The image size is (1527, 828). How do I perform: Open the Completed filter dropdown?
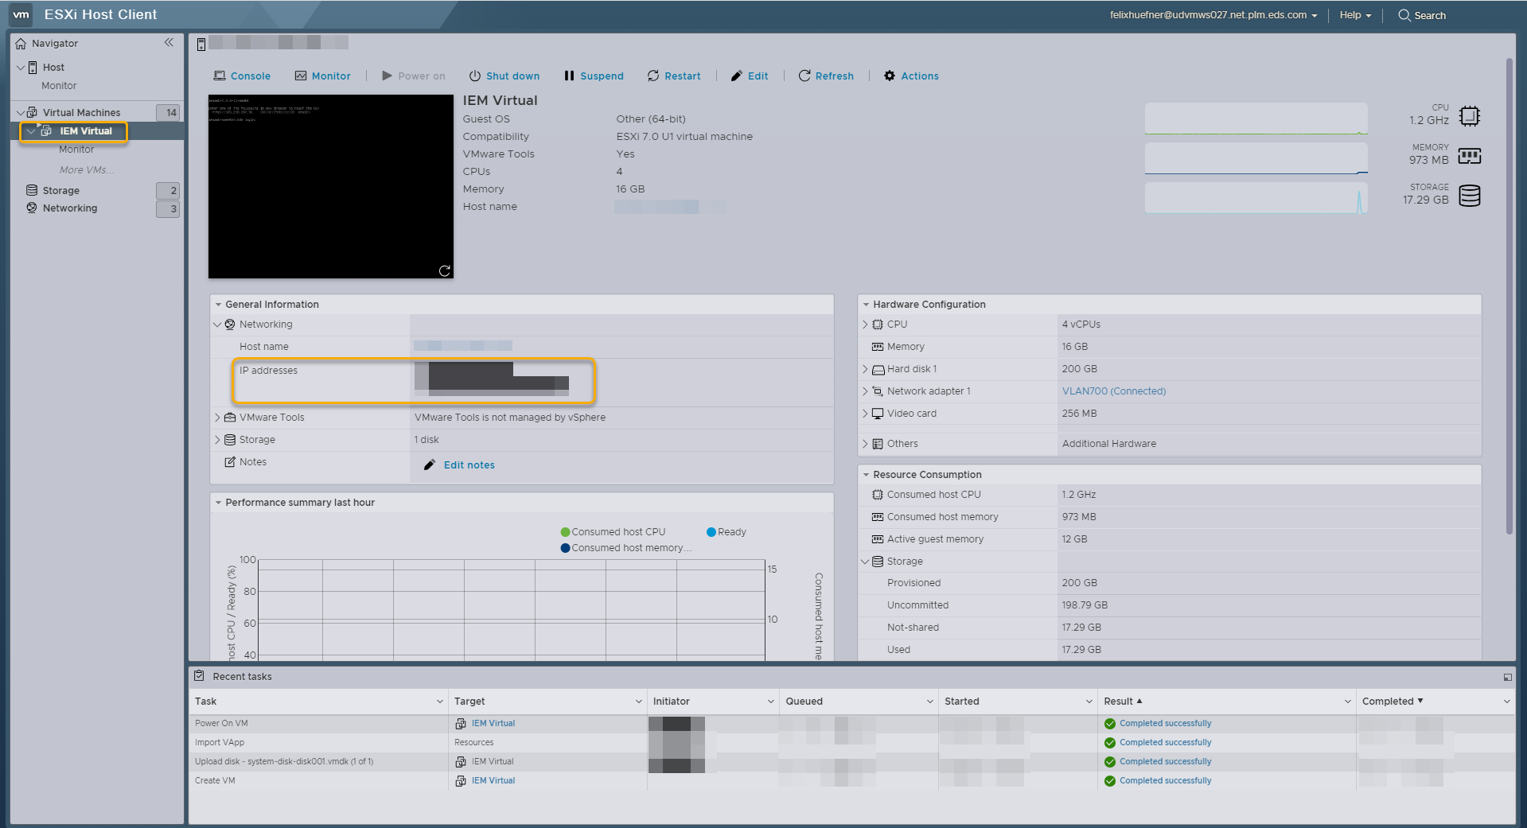(1506, 701)
